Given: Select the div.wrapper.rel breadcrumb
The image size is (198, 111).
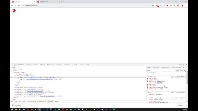Looking at the screenshot, I should [32, 101].
